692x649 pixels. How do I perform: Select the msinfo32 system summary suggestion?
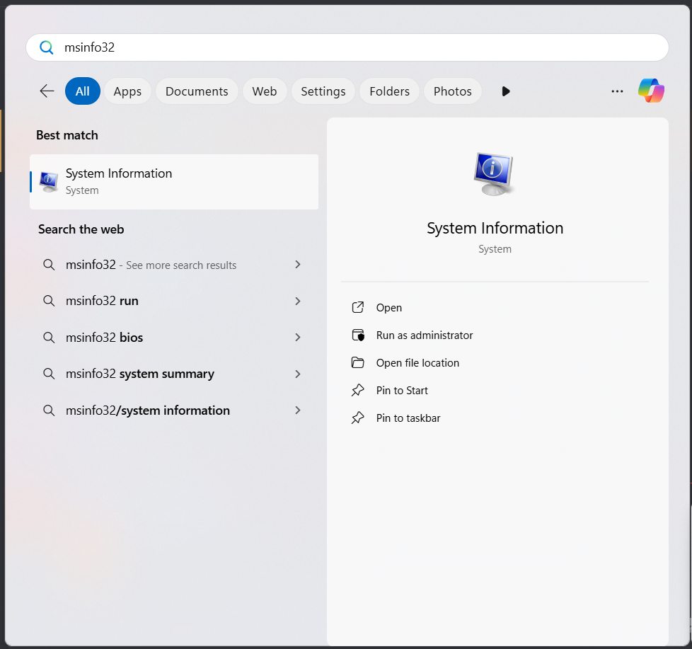point(174,374)
